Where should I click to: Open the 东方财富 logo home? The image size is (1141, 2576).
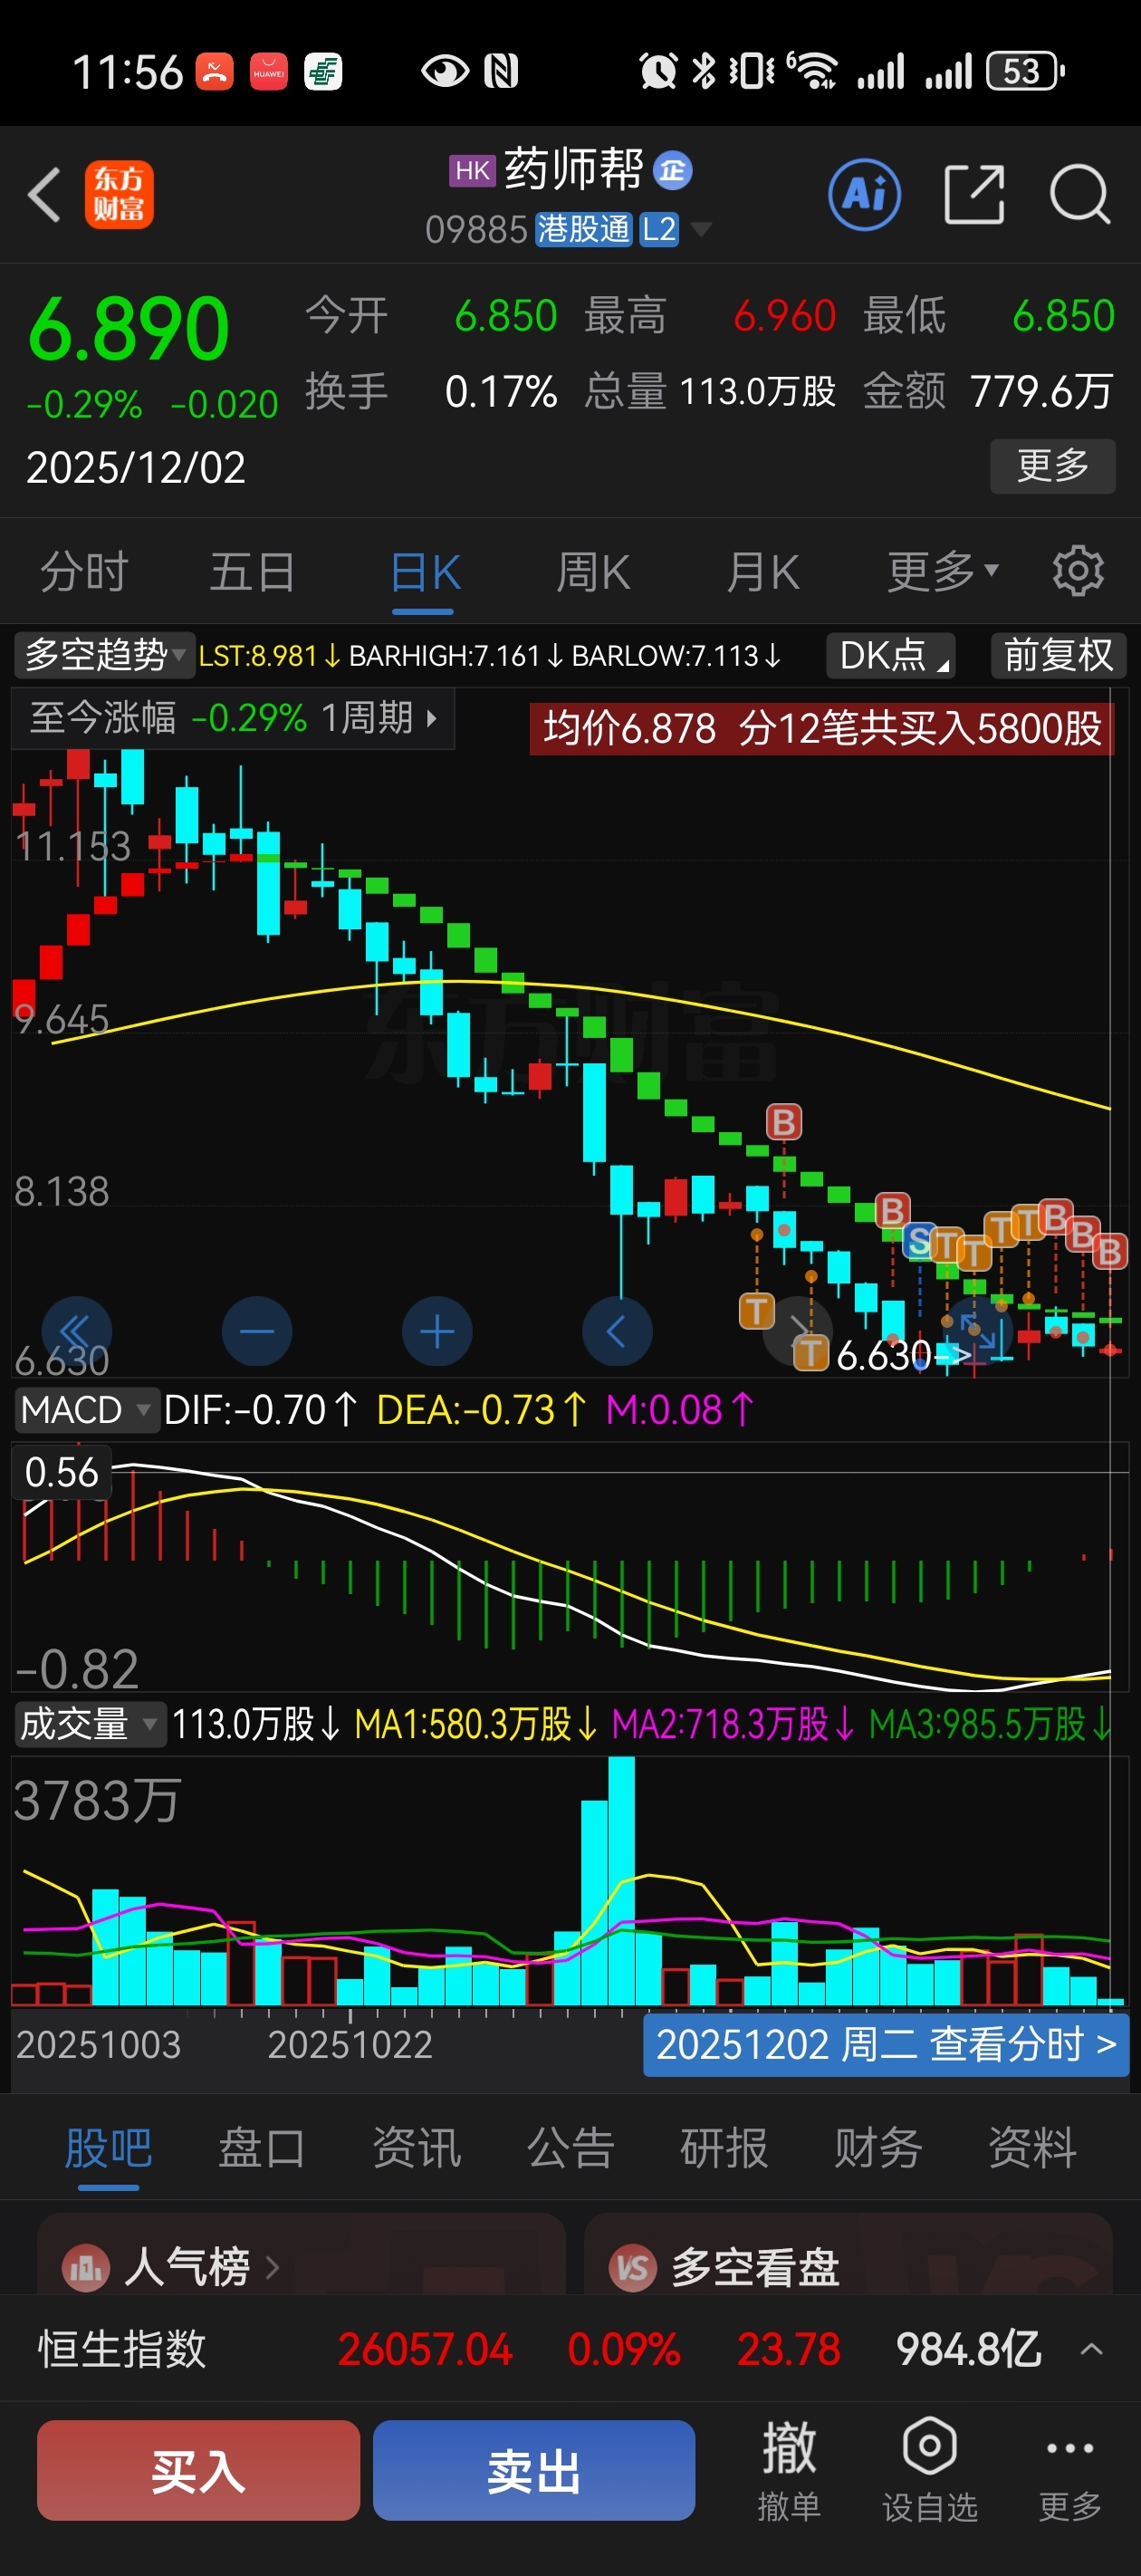pyautogui.click(x=119, y=194)
